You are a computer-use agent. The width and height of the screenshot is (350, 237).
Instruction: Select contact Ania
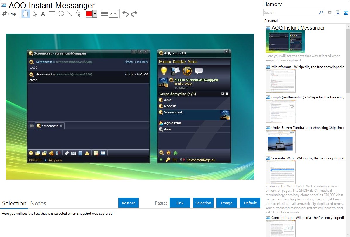pyautogui.click(x=194, y=100)
